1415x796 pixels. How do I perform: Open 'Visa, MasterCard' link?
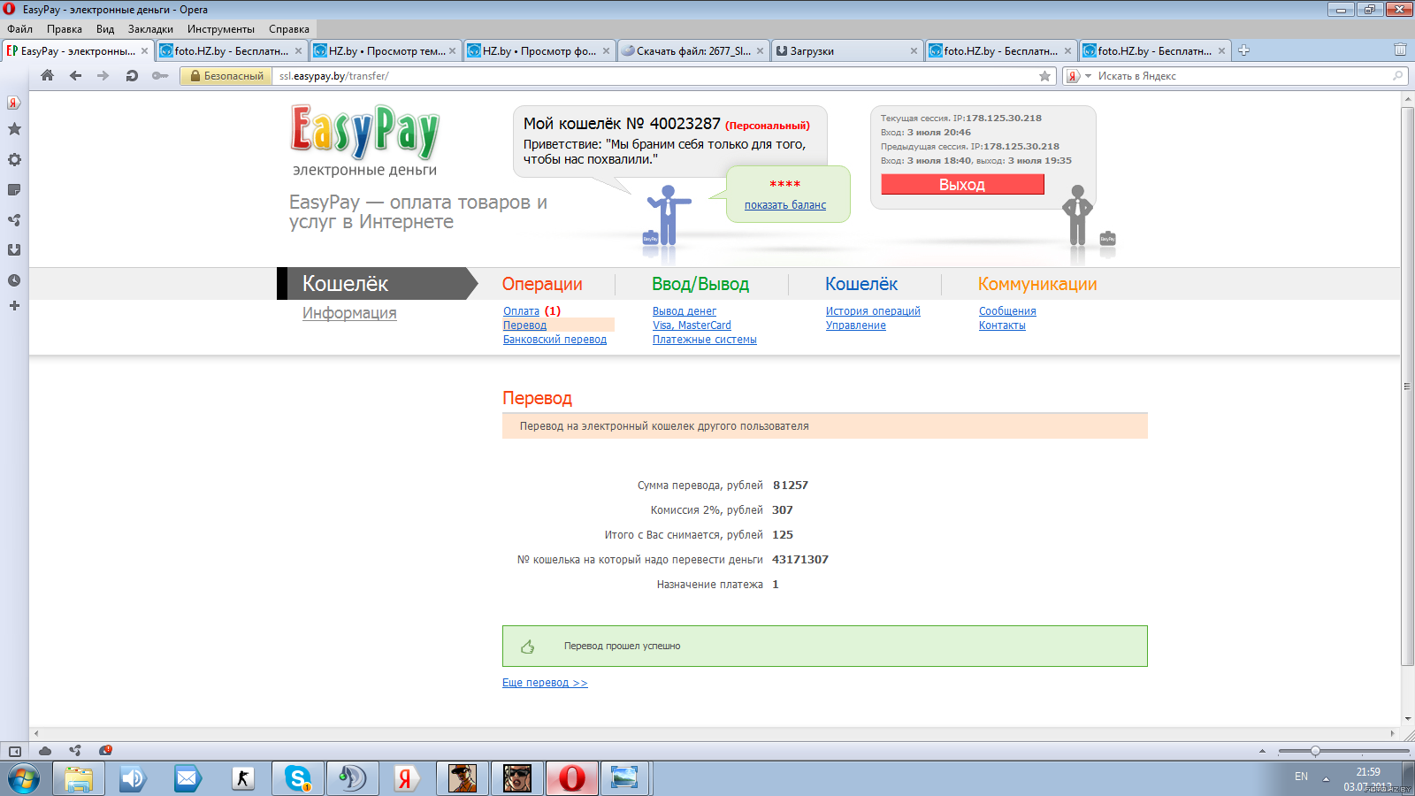(692, 325)
